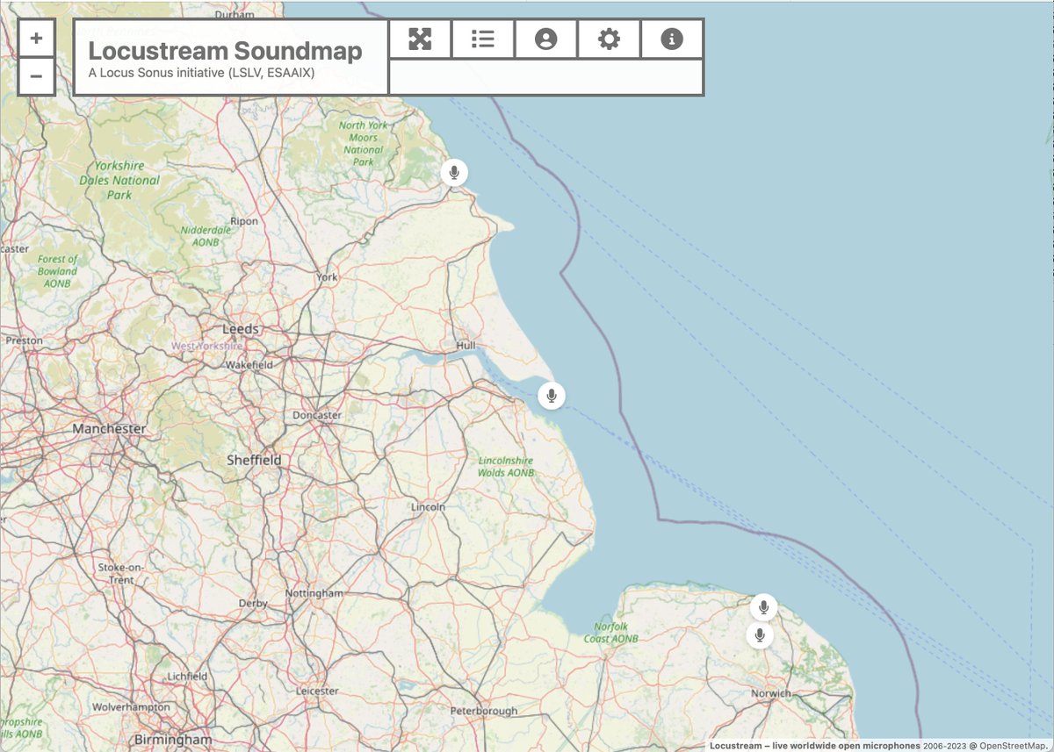Click the West Yorkshire label
Screen dimensions: 1054x752
pos(206,347)
